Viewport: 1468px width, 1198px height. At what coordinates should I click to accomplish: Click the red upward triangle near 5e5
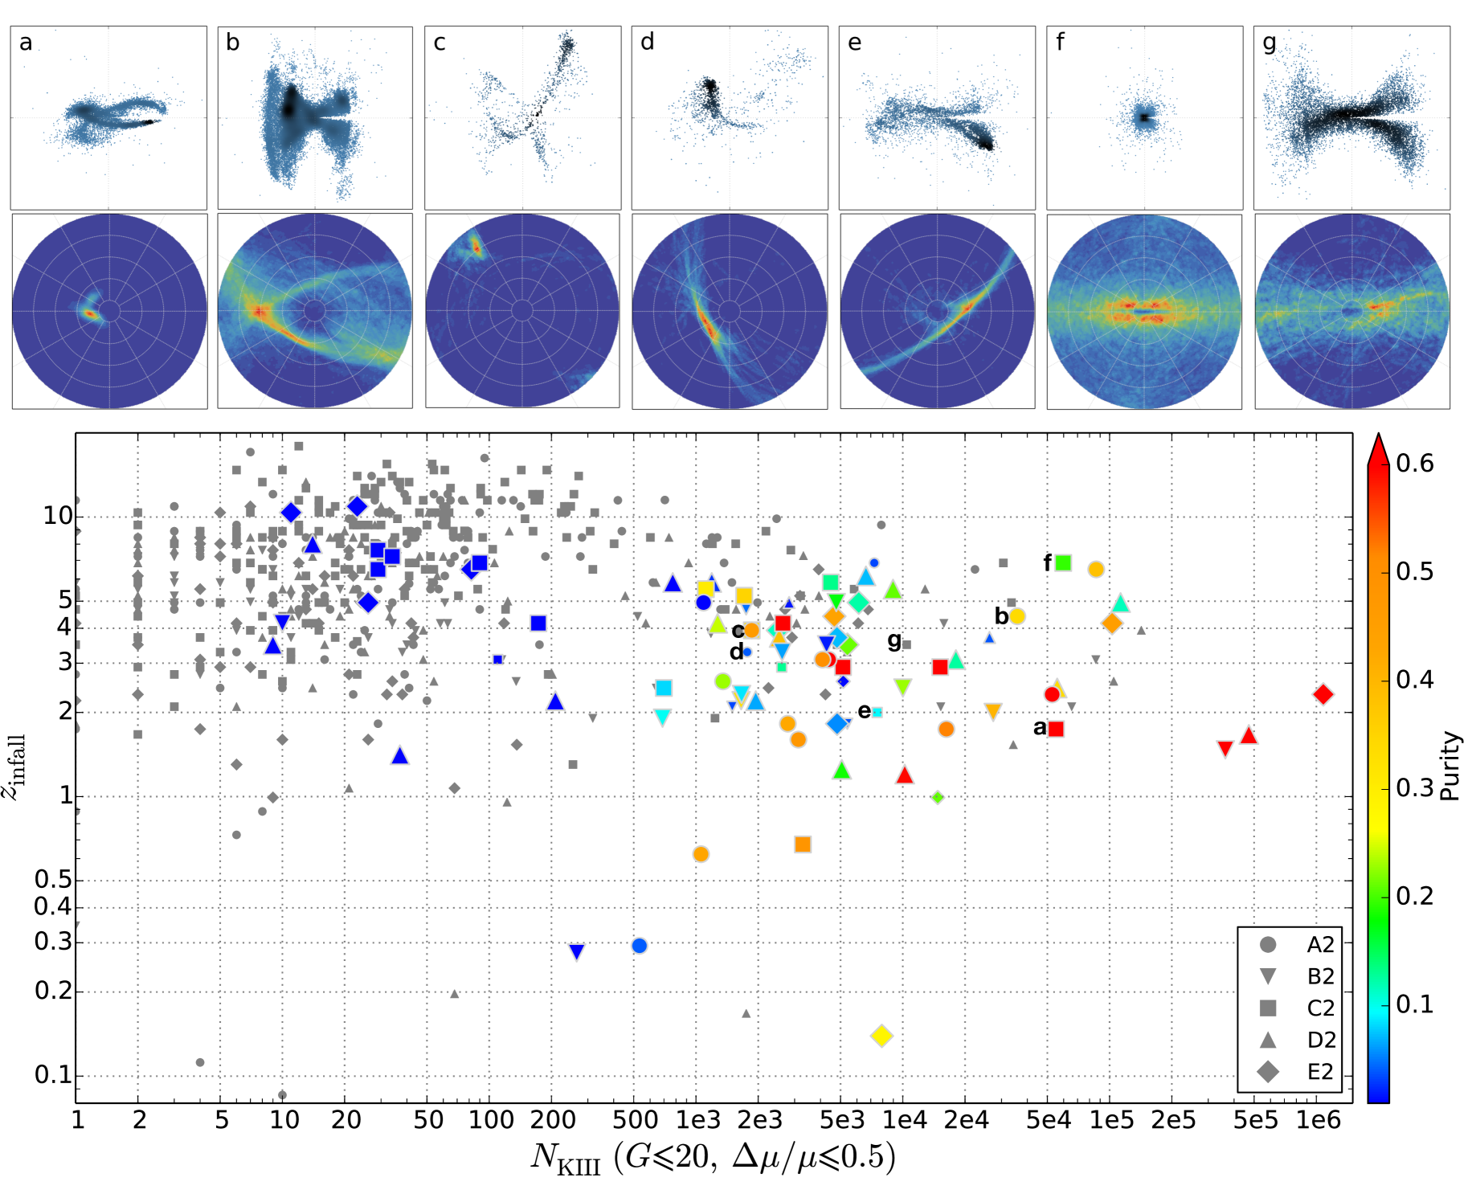point(1249,735)
